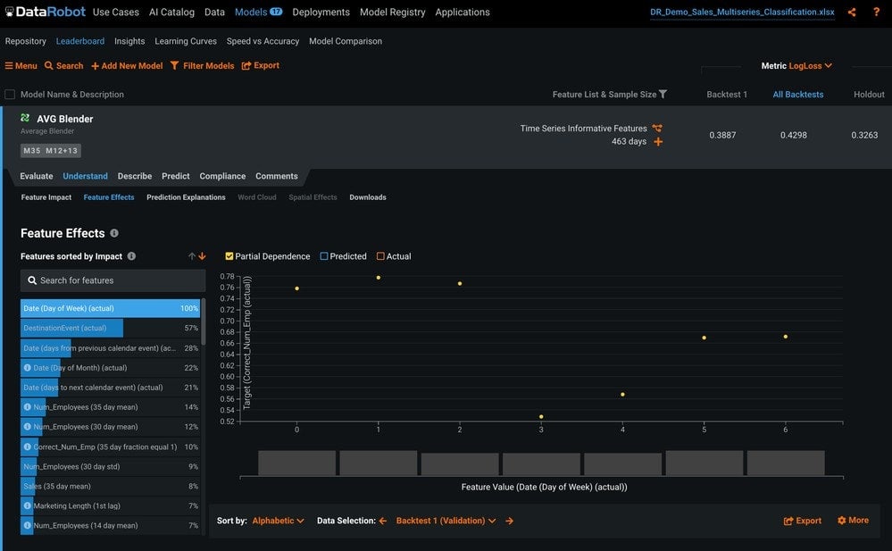Uncheck the Partial Dependence checkbox
892x551 pixels.
[229, 256]
